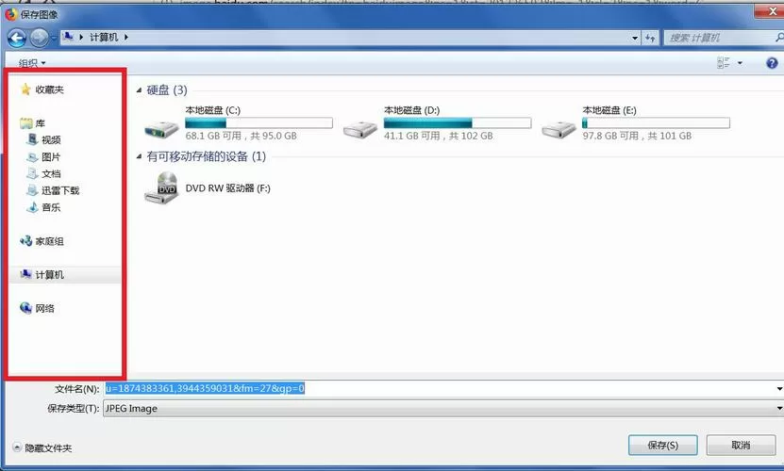The width and height of the screenshot is (784, 471).
Task: Click the 本地磁盘 (C:) label
Action: click(213, 110)
